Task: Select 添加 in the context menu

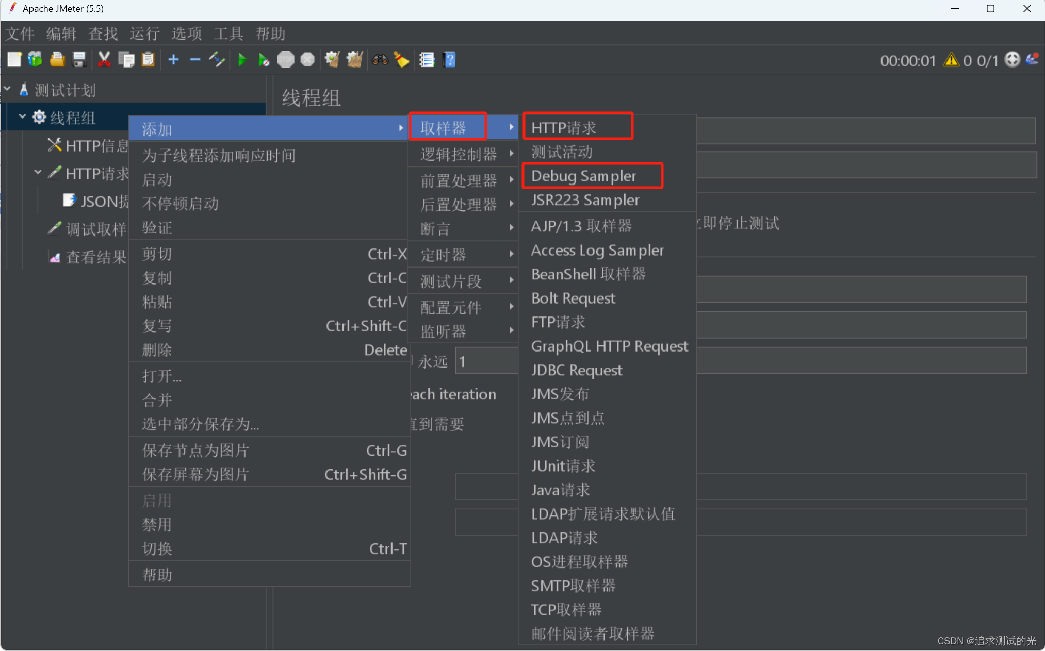Action: (x=269, y=129)
